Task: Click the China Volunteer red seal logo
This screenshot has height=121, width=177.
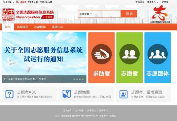Action: 8,14
